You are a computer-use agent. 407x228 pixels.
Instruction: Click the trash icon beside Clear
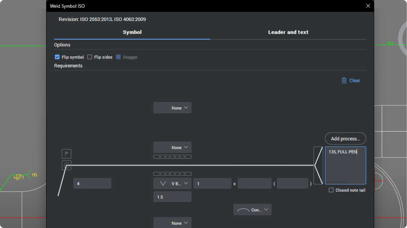(x=344, y=80)
